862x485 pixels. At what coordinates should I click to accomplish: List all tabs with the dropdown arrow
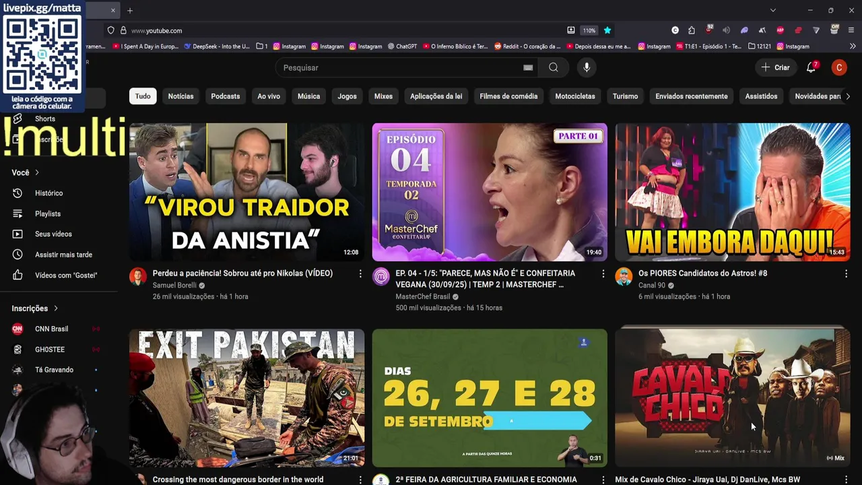click(773, 10)
